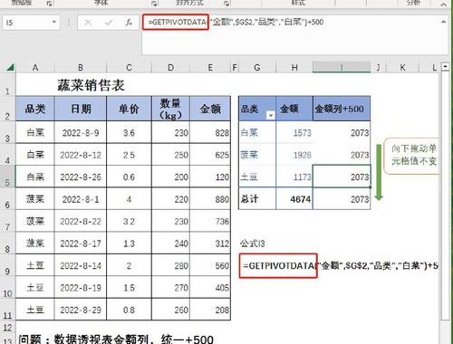Select column C header
This screenshot has width=453, height=344.
click(129, 67)
